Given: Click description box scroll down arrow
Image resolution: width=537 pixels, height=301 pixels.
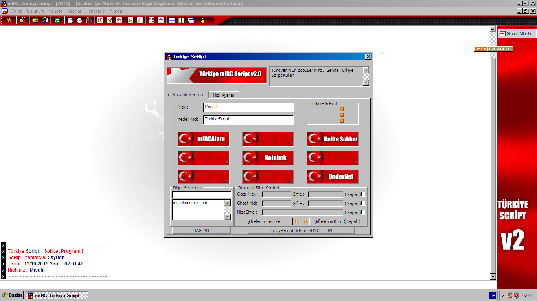Looking at the screenshot, I should pyautogui.click(x=366, y=82).
